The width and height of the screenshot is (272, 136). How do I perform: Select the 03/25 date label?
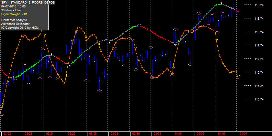click(x=72, y=134)
